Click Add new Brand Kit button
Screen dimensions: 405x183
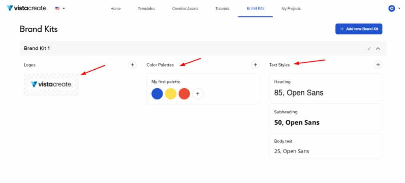(359, 29)
